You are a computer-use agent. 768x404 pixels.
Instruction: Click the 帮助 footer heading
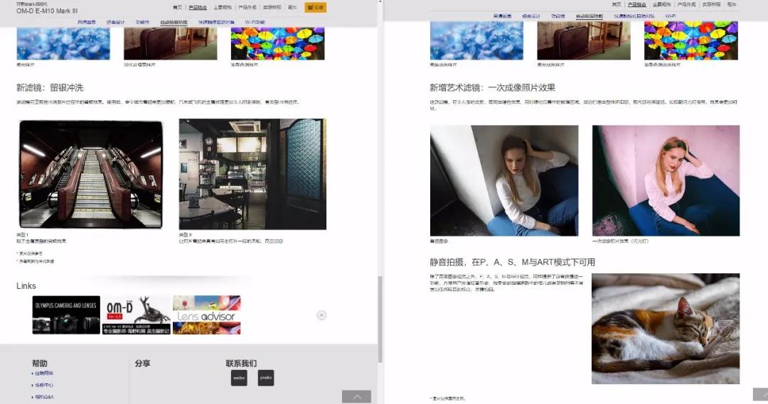[x=40, y=363]
